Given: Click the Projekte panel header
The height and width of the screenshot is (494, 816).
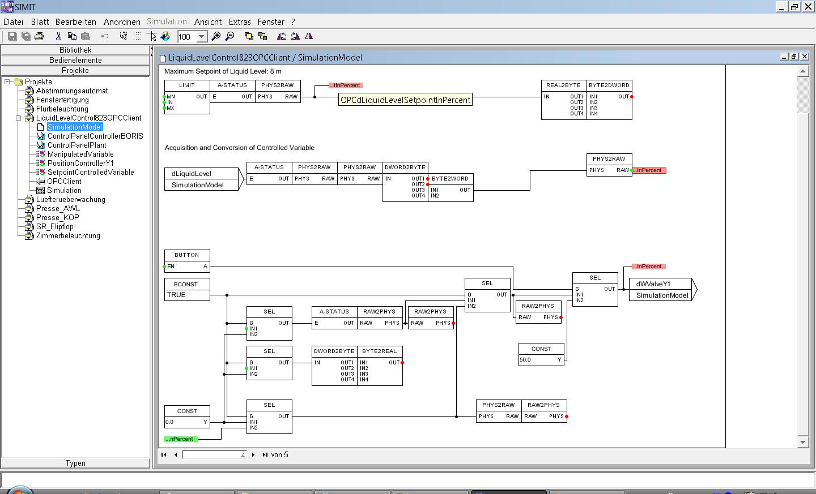Looking at the screenshot, I should [75, 70].
